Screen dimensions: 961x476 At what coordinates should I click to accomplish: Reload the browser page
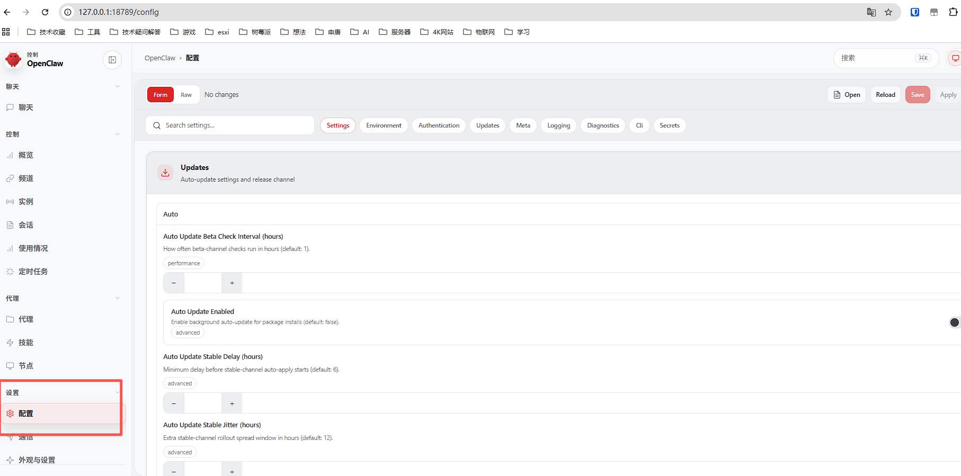(45, 12)
